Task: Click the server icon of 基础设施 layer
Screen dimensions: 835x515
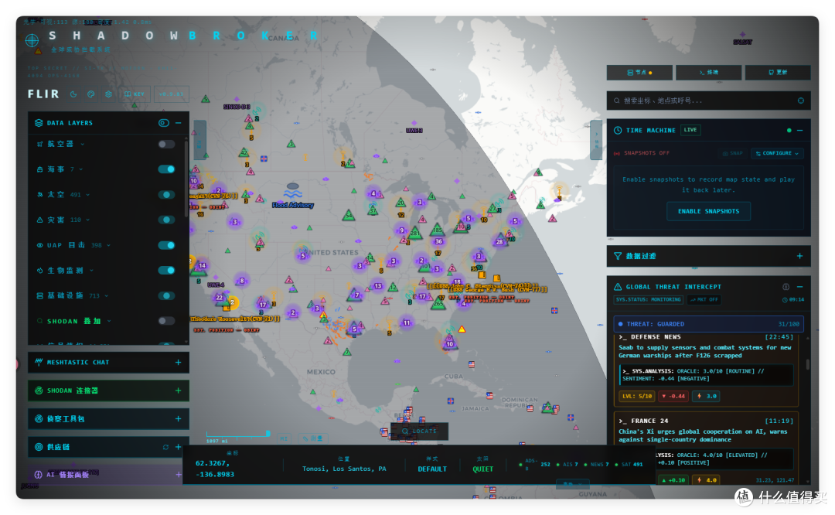Action: (40, 296)
